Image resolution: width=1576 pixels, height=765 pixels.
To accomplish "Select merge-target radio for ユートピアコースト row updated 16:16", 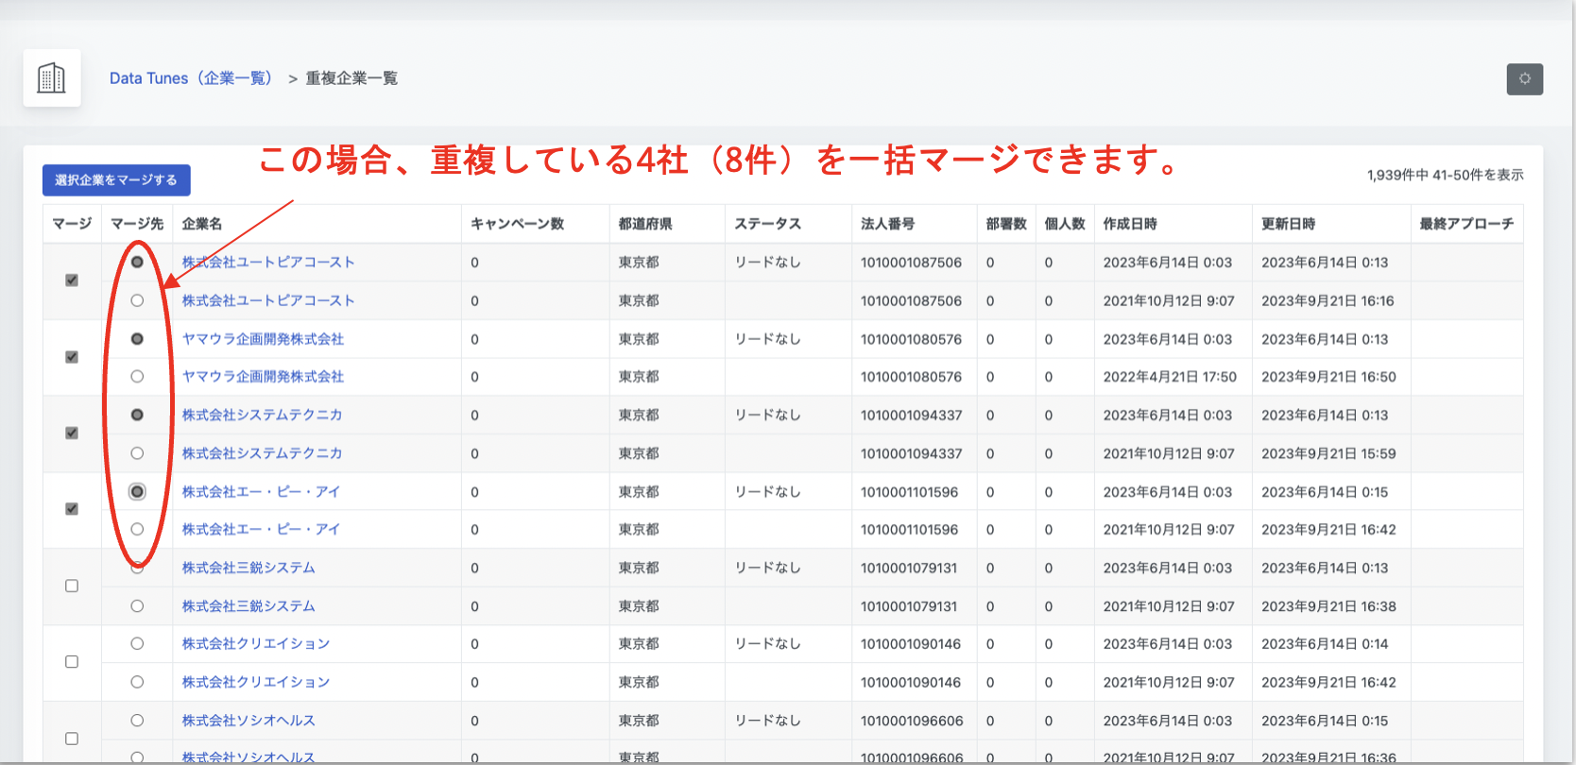I will tap(137, 300).
